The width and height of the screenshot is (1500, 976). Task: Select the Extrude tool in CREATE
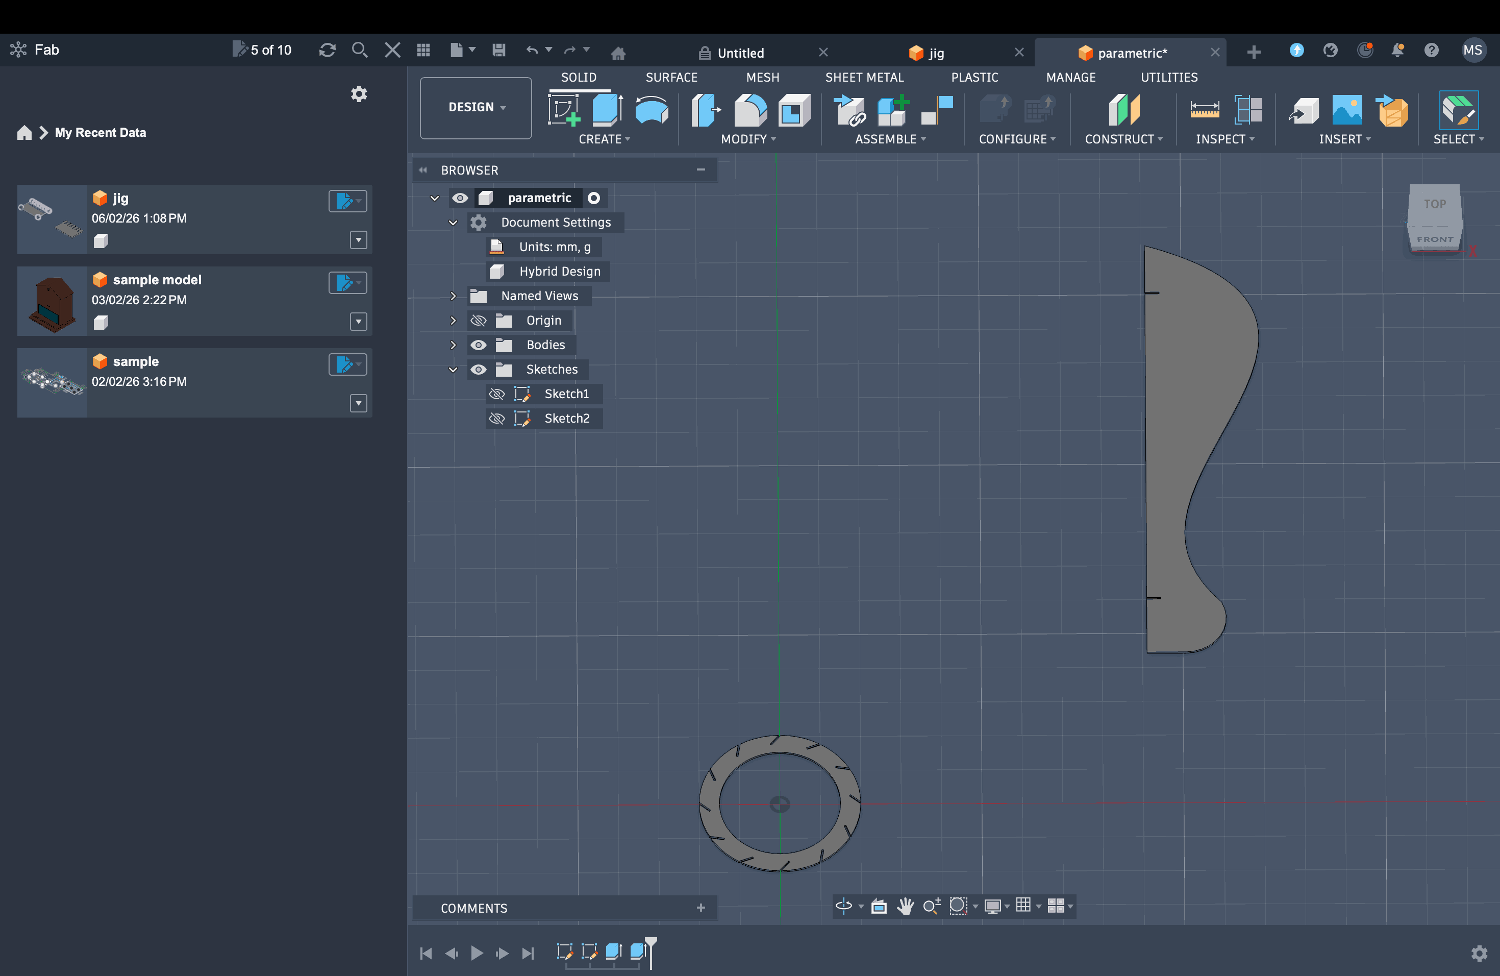[x=607, y=110]
